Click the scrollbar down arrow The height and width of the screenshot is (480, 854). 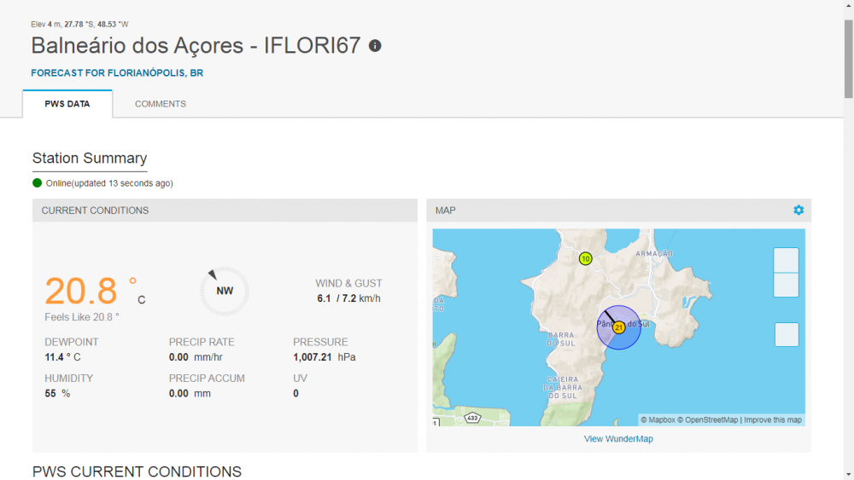coord(848,473)
